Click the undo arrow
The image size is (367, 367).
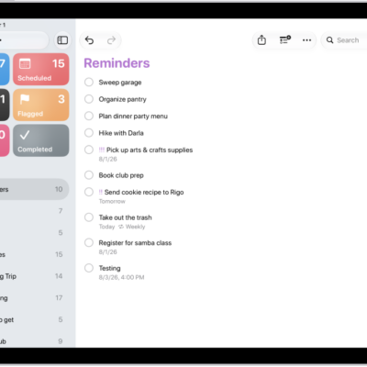pos(89,40)
